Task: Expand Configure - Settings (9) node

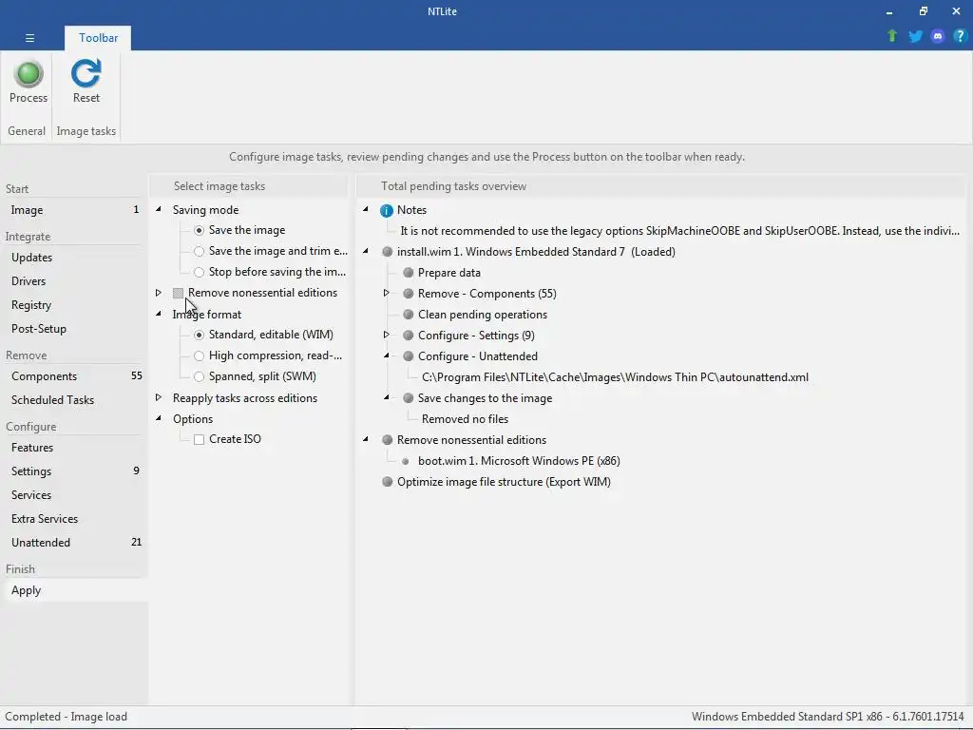Action: click(x=386, y=335)
